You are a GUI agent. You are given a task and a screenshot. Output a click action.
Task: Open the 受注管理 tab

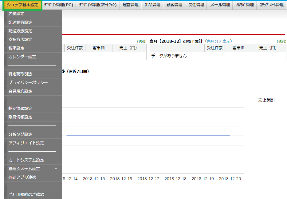coord(196,5)
